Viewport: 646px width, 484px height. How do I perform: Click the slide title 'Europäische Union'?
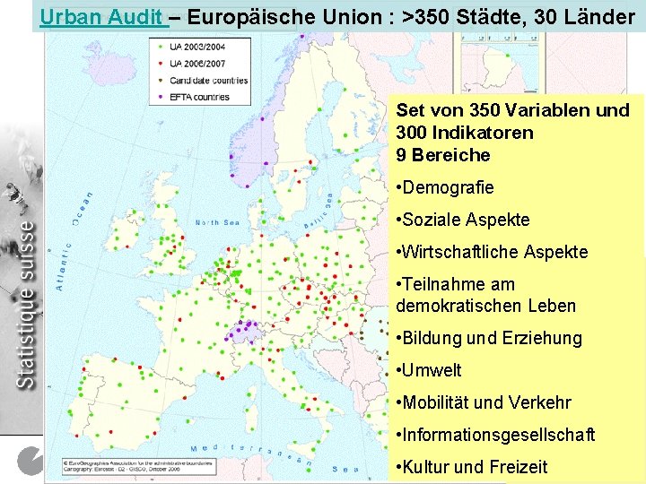pos(284,17)
